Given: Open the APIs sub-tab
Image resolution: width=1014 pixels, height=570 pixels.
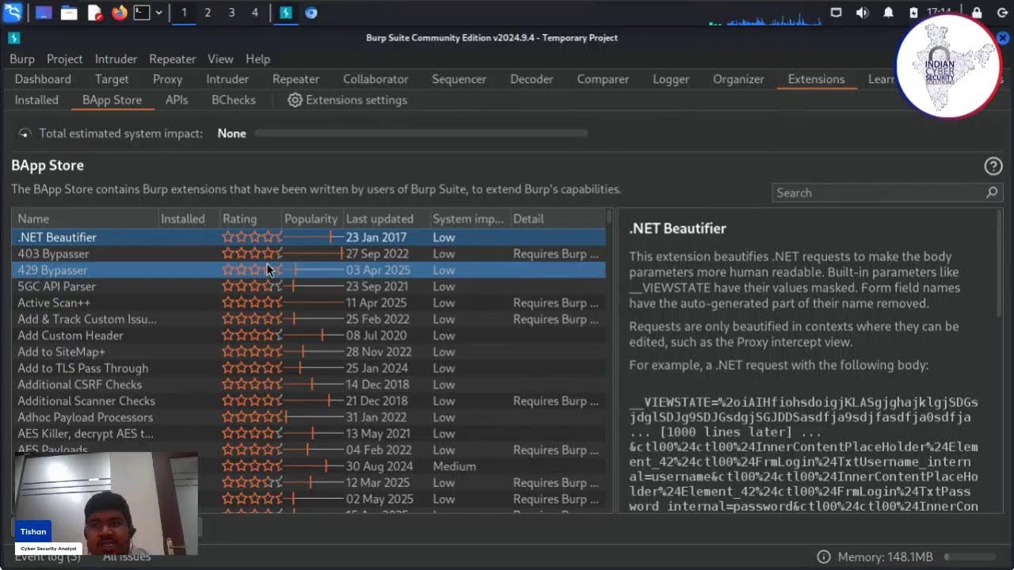Looking at the screenshot, I should [177, 100].
